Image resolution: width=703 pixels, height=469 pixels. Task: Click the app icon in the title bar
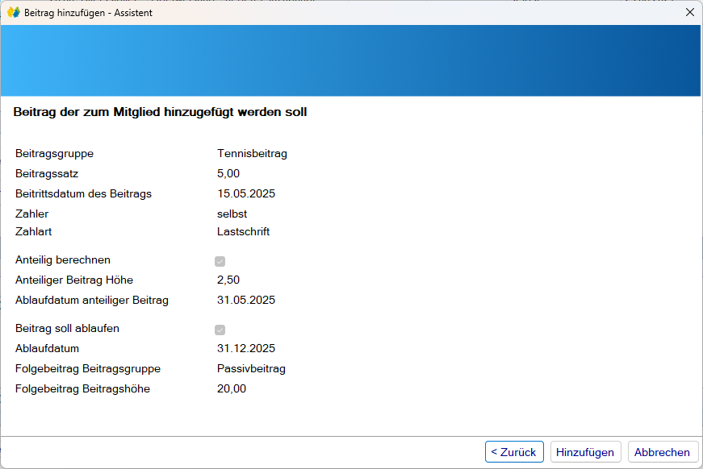tap(13, 12)
